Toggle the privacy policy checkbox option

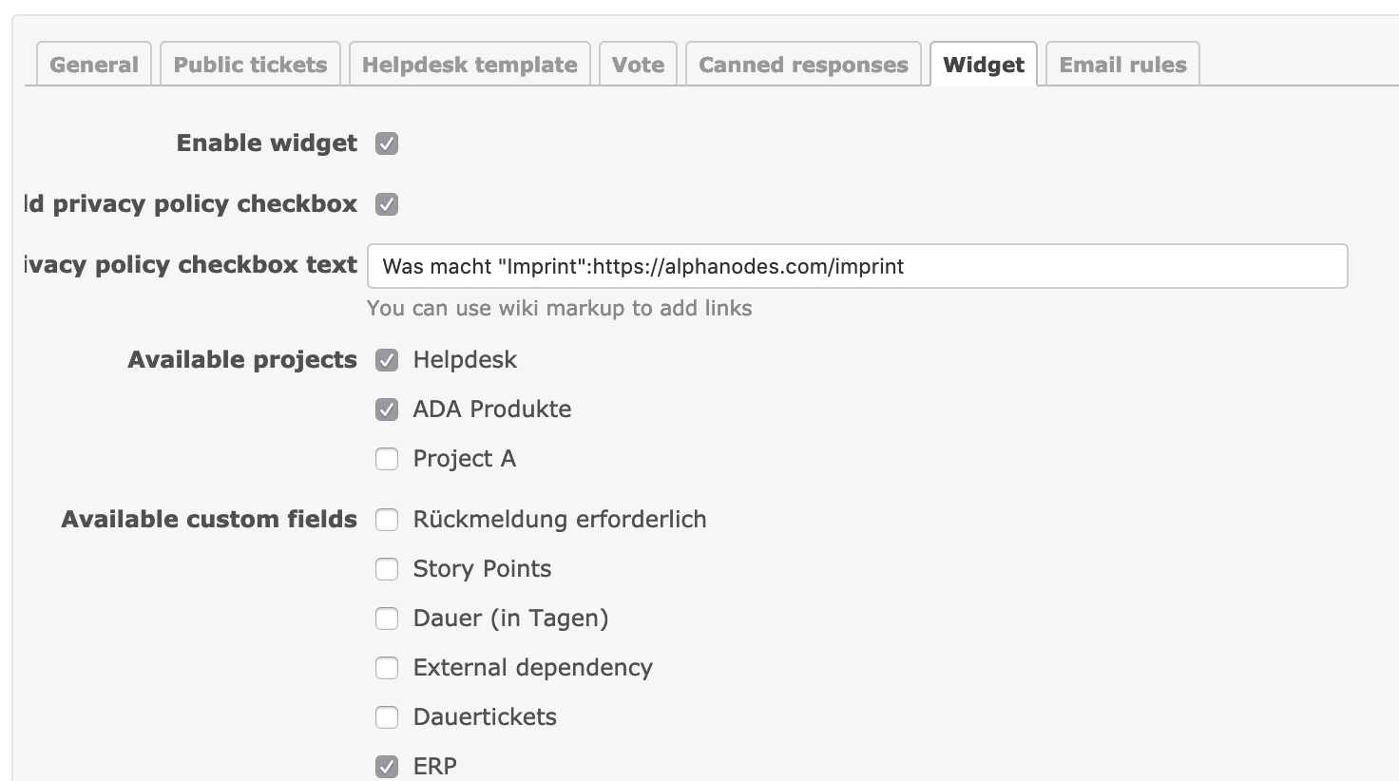coord(387,204)
